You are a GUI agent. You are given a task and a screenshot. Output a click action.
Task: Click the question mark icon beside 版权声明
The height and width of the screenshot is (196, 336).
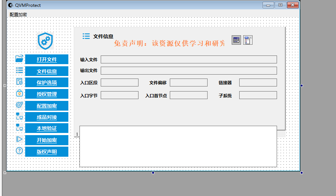point(19,151)
